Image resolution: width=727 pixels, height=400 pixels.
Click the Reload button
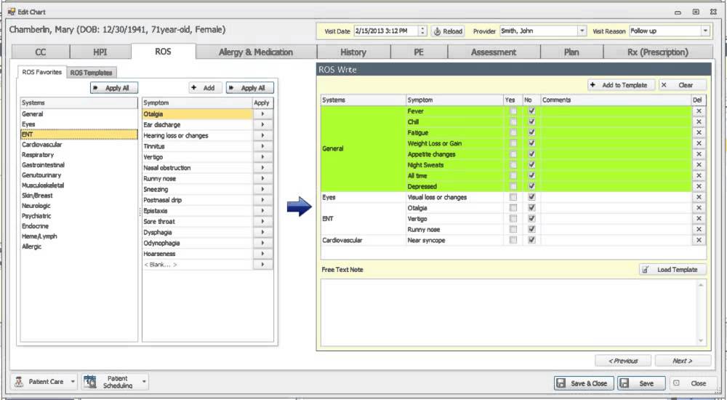point(448,31)
